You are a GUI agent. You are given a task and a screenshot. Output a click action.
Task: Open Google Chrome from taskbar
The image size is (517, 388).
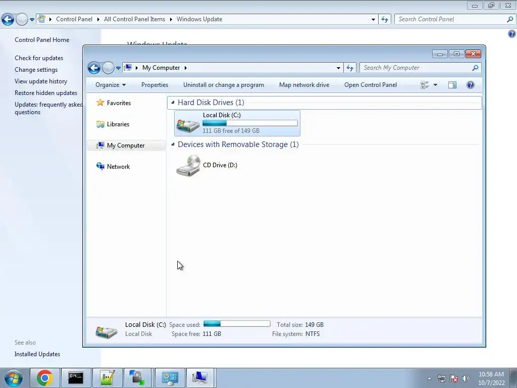(x=45, y=378)
